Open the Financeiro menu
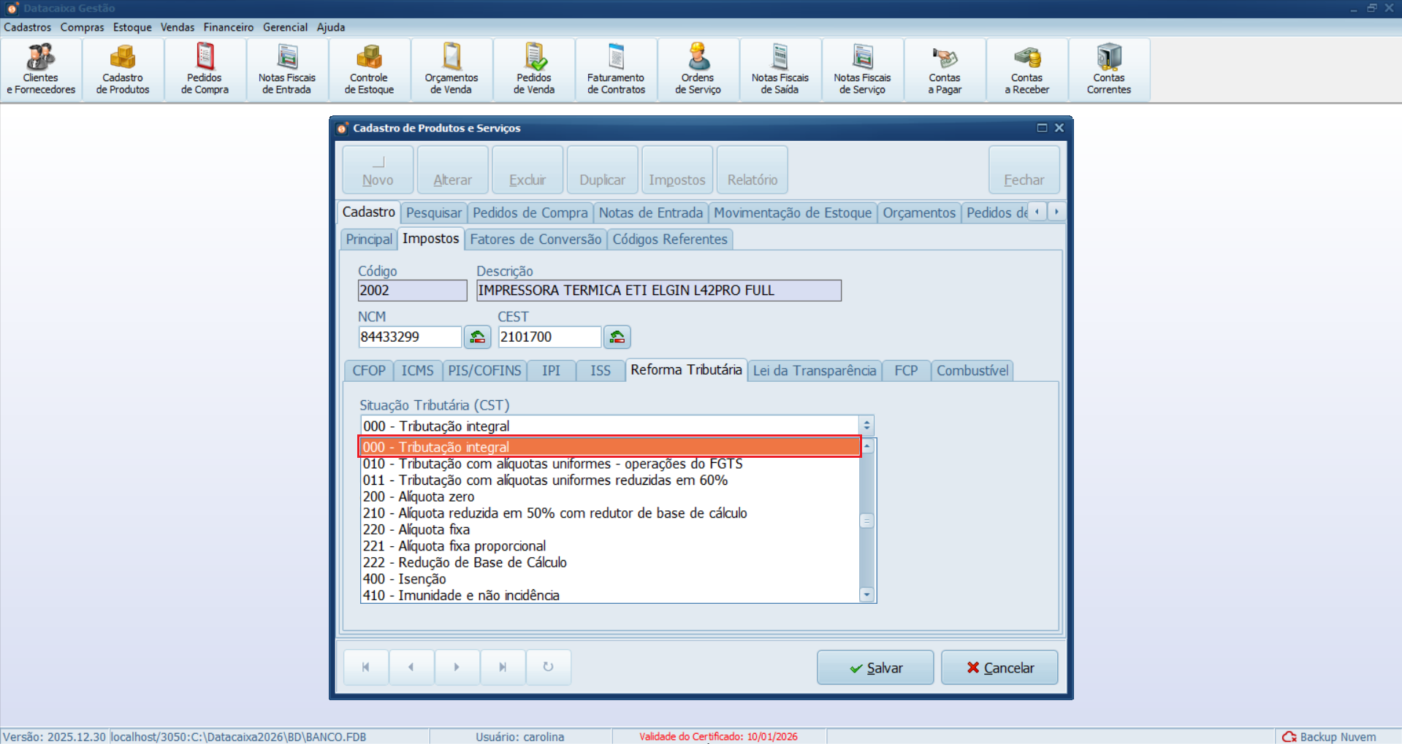1402x744 pixels. 228,27
